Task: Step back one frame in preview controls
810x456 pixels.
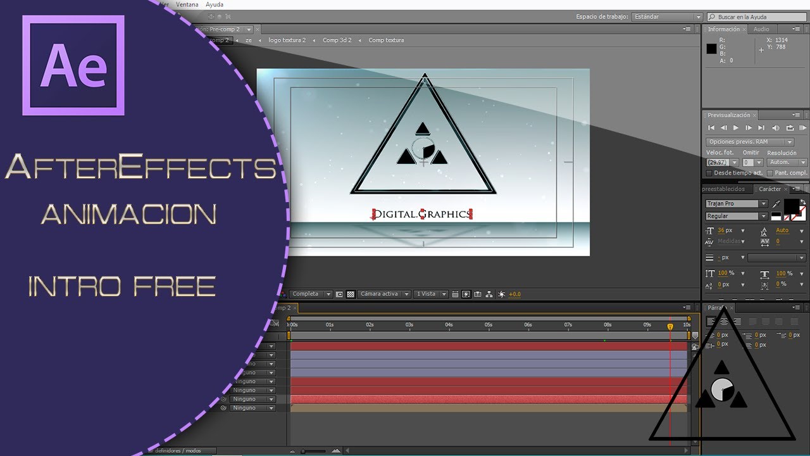Action: [724, 128]
